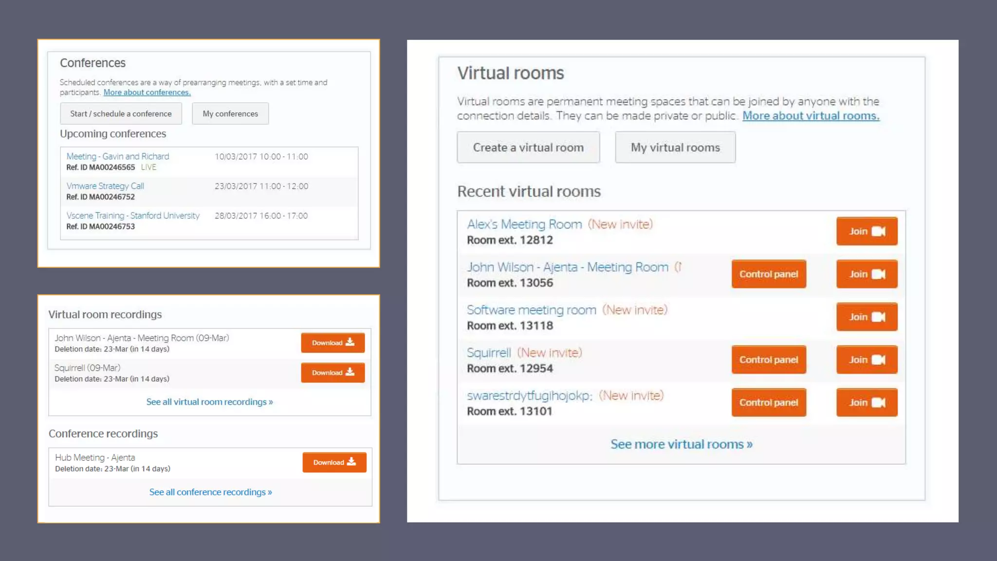Image resolution: width=997 pixels, height=561 pixels.
Task: Click Create a virtual room
Action: pos(528,148)
